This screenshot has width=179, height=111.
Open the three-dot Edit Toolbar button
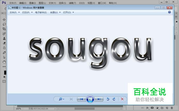tap(4, 67)
